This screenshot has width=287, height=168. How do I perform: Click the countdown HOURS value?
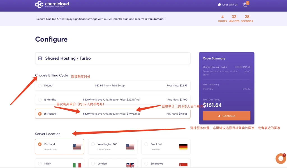coord(222,17)
